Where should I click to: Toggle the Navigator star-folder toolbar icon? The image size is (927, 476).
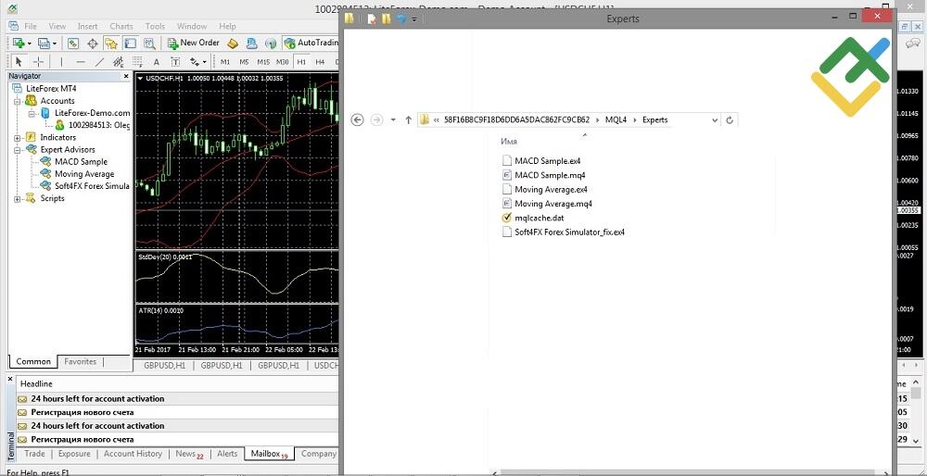[x=110, y=44]
